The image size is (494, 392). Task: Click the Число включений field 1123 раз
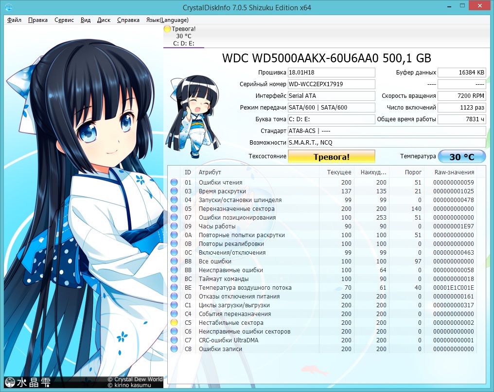[462, 107]
